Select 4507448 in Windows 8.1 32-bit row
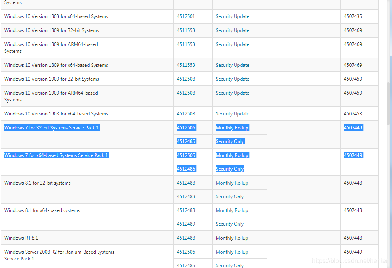Image resolution: width=392 pixels, height=268 pixels. 353,183
